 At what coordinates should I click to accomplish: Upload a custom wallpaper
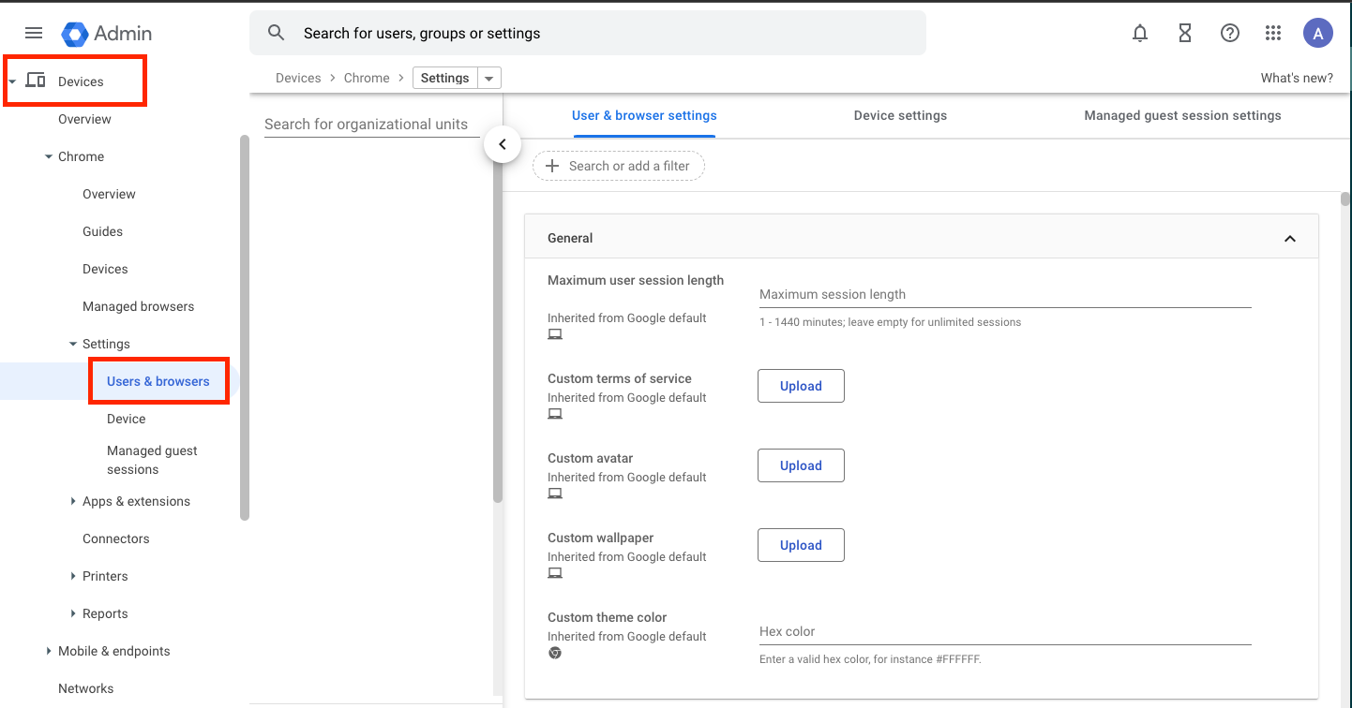[x=801, y=544]
